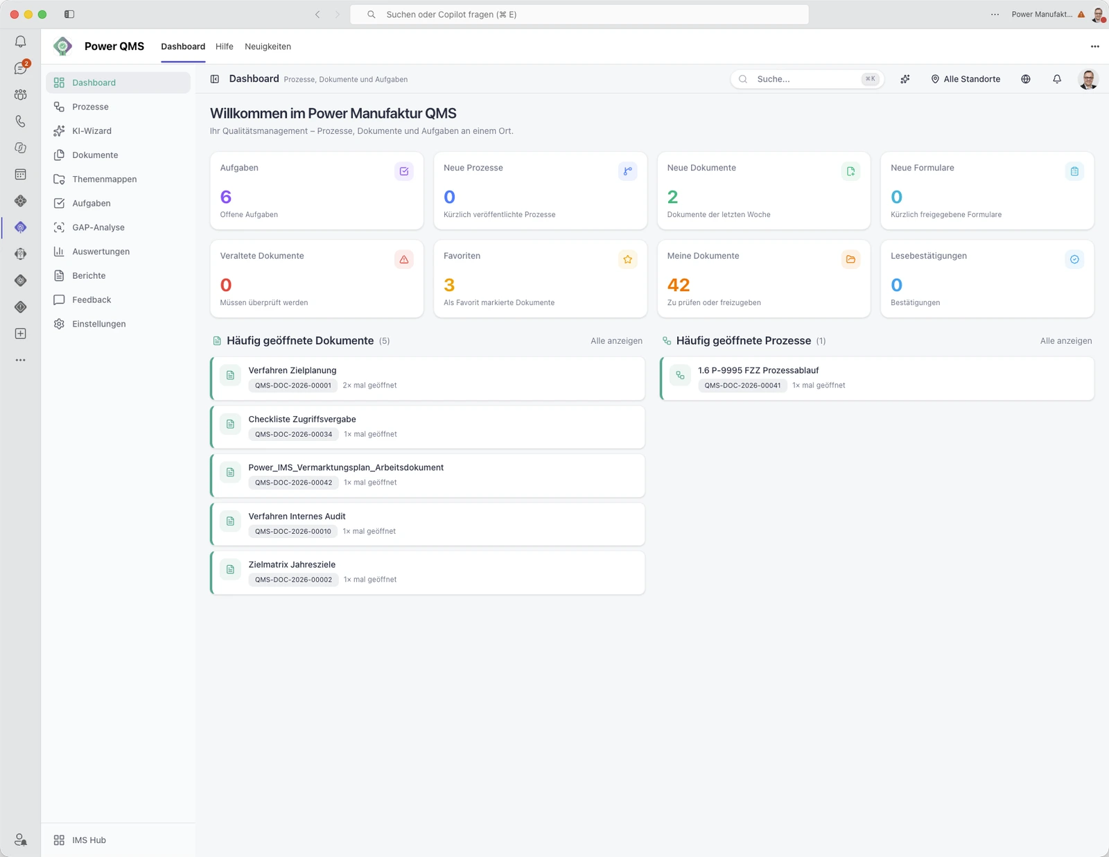The height and width of the screenshot is (857, 1109).
Task: Click the Lesebestätigungen check circle icon
Action: (1074, 259)
